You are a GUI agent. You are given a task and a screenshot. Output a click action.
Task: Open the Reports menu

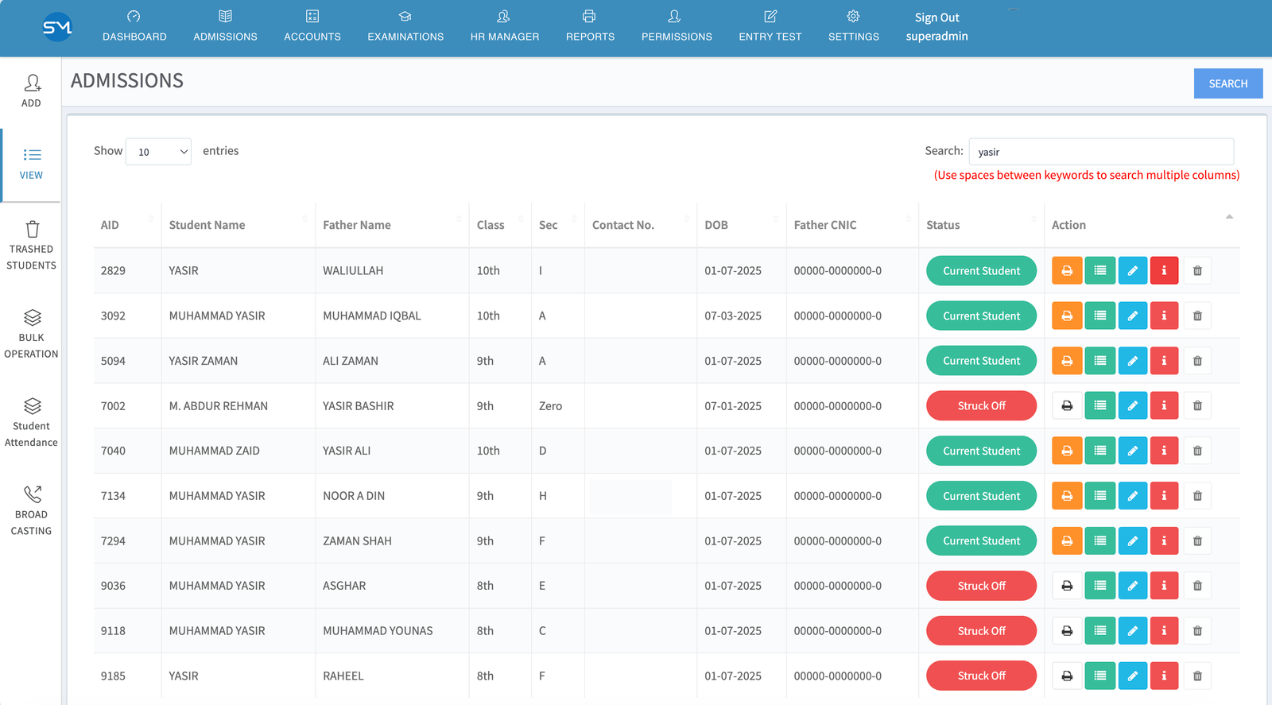click(x=591, y=26)
